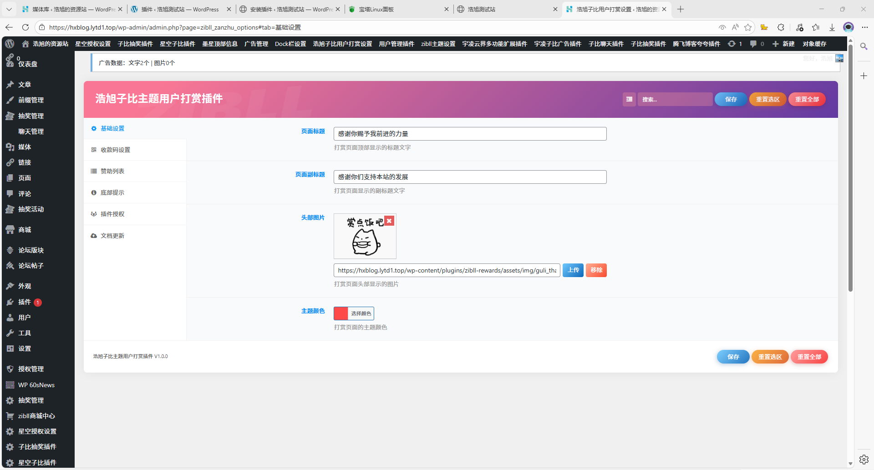Open the red theme color swatch
The height and width of the screenshot is (470, 874).
click(341, 313)
